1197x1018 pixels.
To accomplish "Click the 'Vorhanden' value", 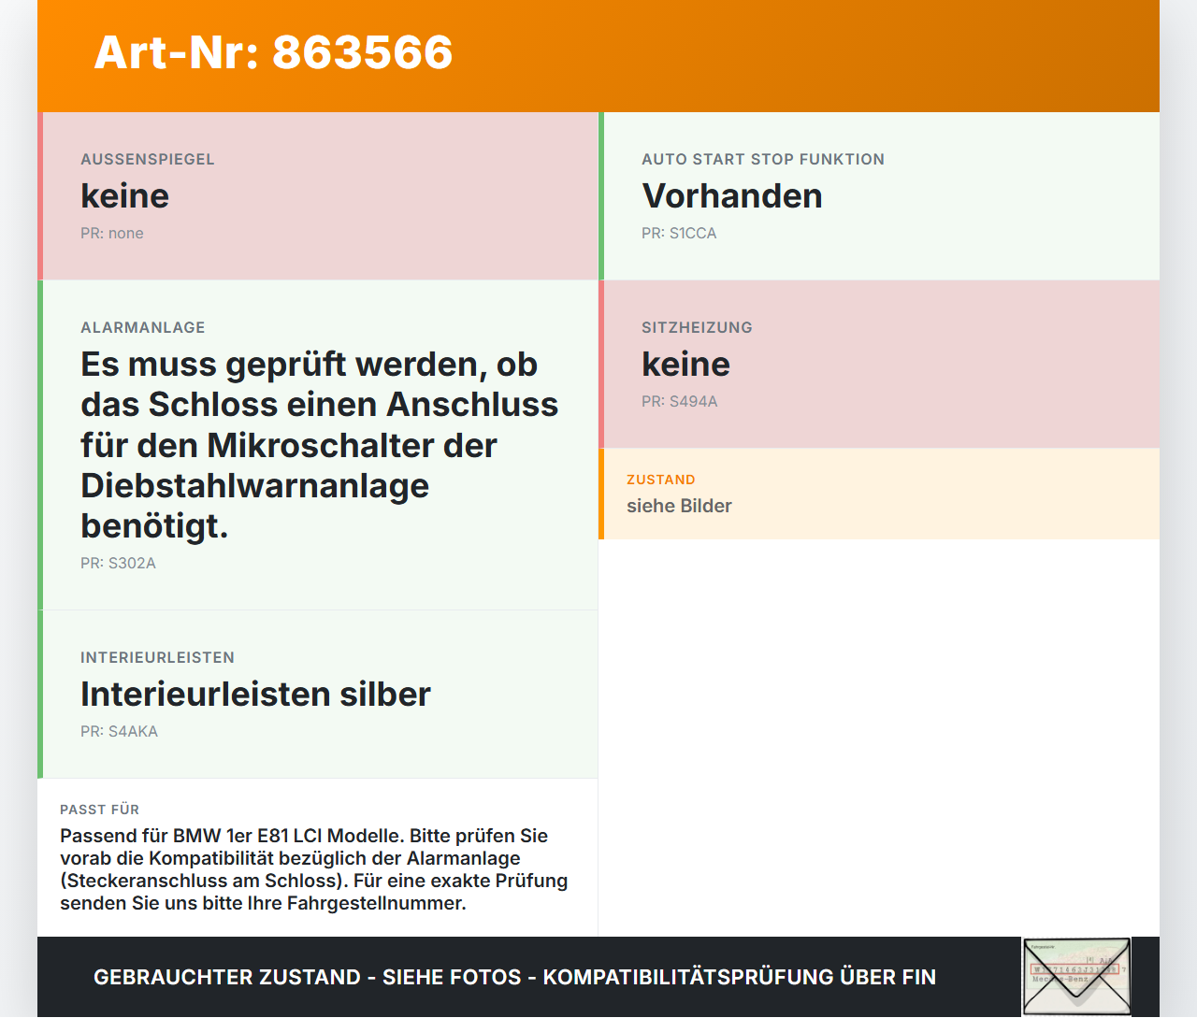I will pos(732,196).
